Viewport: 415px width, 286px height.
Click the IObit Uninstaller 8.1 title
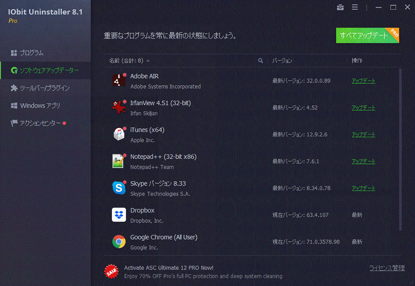[x=45, y=12]
